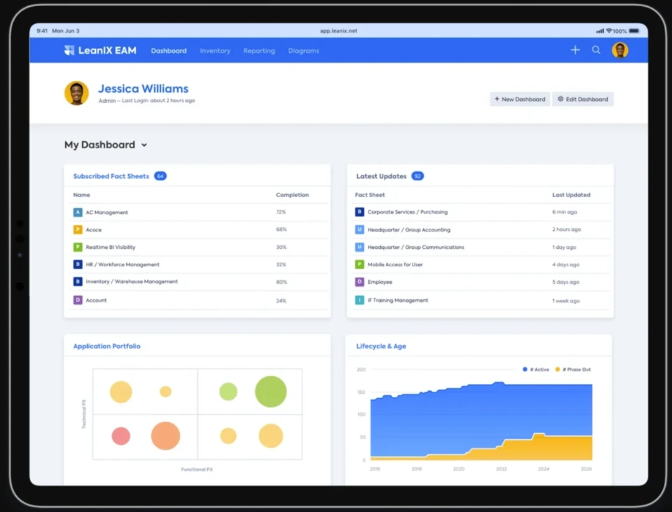Click the New Dashboard button
This screenshot has width=672, height=512.
point(520,99)
